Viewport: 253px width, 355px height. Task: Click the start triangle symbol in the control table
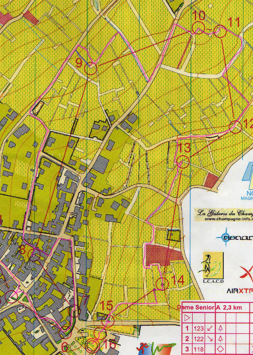(187, 317)
